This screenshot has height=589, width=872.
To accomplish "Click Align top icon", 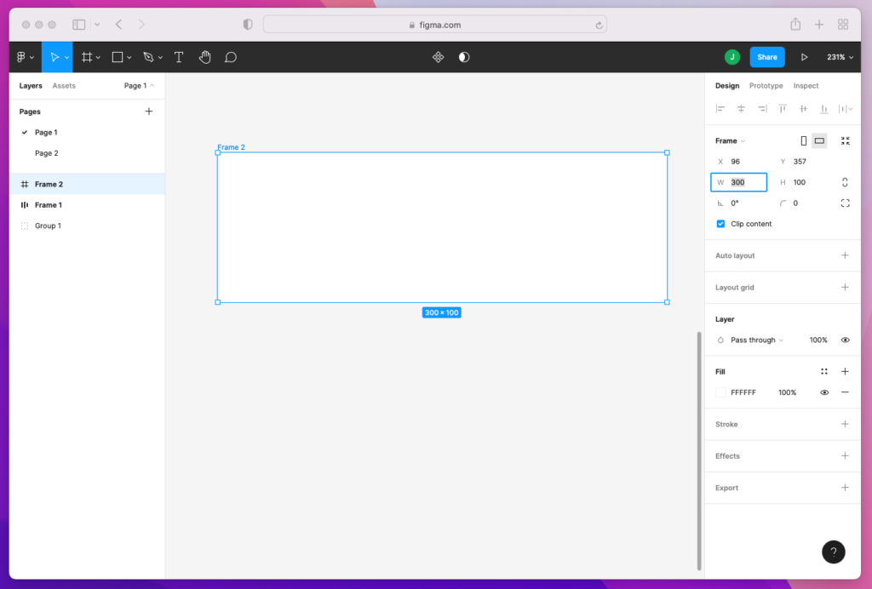I will tap(783, 109).
